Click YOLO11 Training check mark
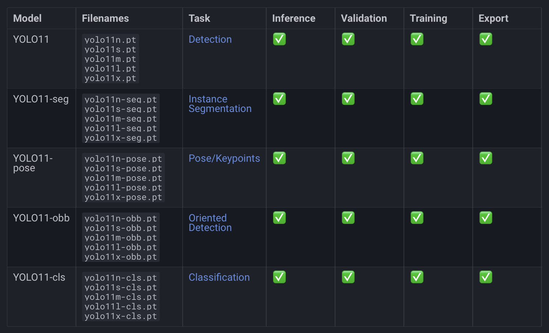This screenshot has width=549, height=333. (x=417, y=39)
